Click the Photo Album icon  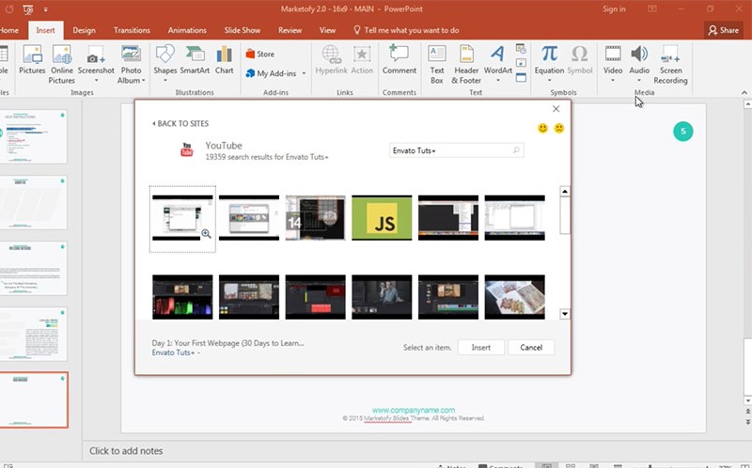coord(131,55)
